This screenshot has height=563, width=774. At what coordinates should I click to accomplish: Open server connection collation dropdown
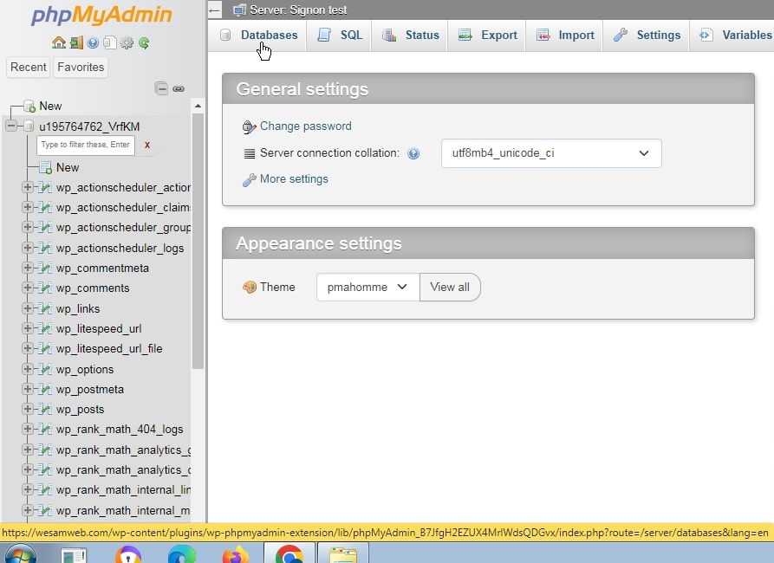pyautogui.click(x=551, y=153)
